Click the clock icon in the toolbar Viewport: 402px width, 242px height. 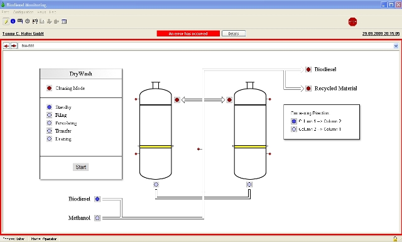28,21
